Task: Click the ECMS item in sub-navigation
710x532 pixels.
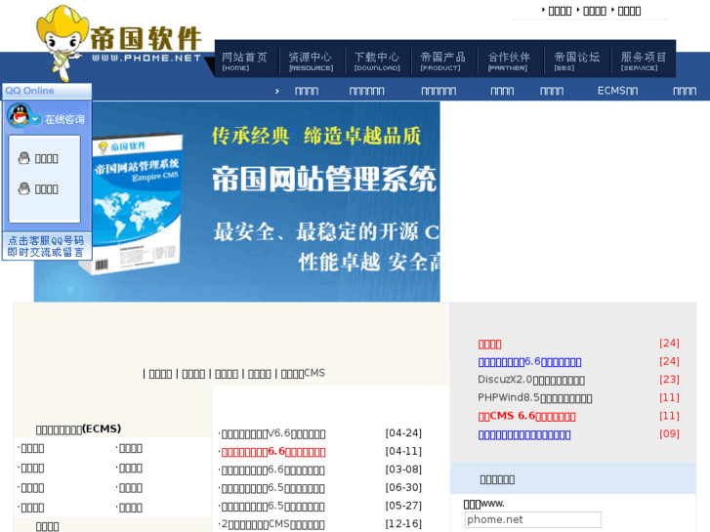Action: coord(617,91)
